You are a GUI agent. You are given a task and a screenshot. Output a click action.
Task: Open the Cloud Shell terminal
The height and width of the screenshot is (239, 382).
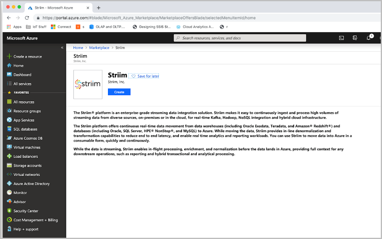tap(341, 38)
